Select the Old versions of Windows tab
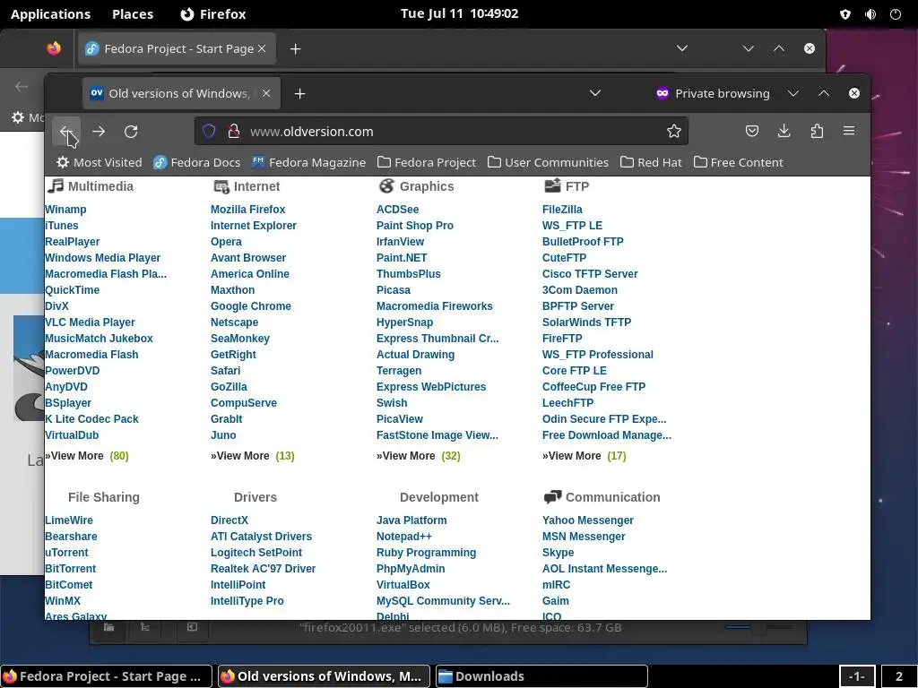Image resolution: width=918 pixels, height=688 pixels. (181, 93)
